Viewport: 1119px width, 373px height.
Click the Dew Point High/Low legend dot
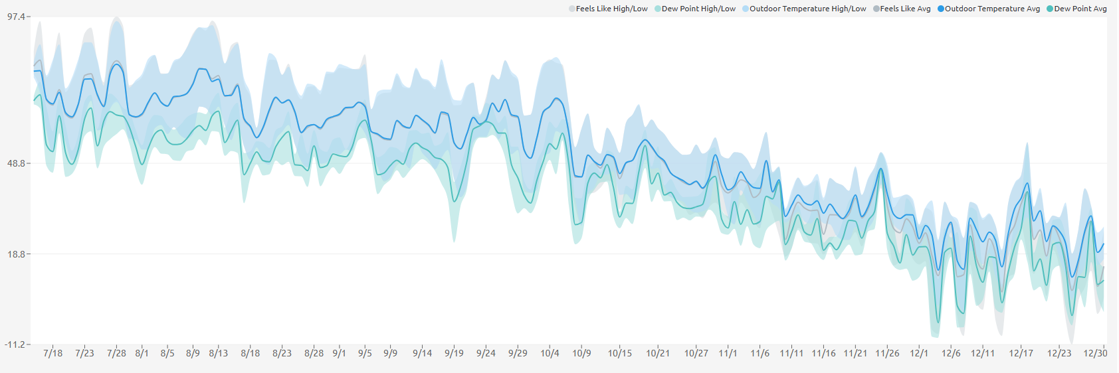[x=658, y=9]
